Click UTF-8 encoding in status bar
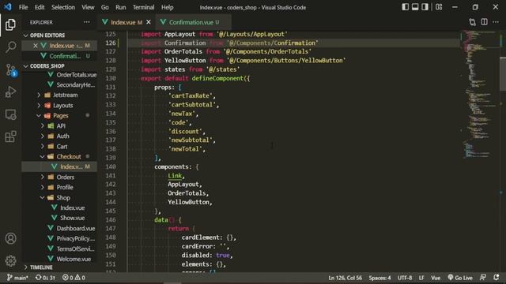The width and height of the screenshot is (506, 284). click(405, 278)
